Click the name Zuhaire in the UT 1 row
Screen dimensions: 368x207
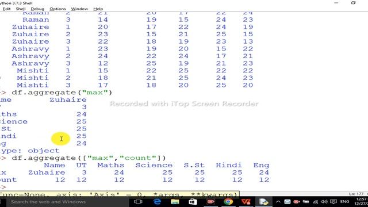coord(30,27)
